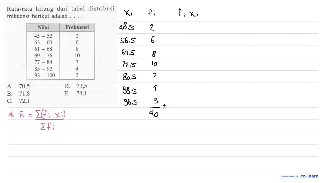Click the co-learn logo
The height and width of the screenshot is (183, 326).
(309, 176)
